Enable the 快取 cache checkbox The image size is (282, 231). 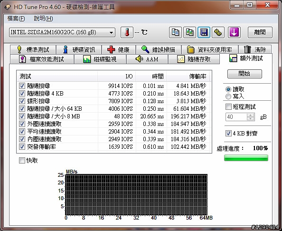pos(22,160)
